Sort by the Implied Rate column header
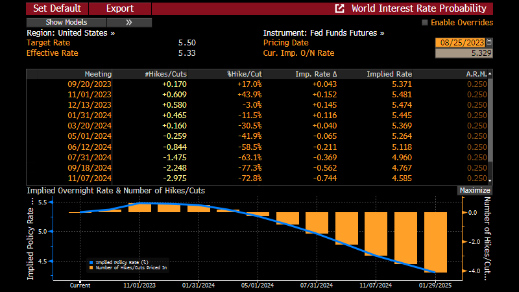The image size is (519, 292). tap(389, 74)
